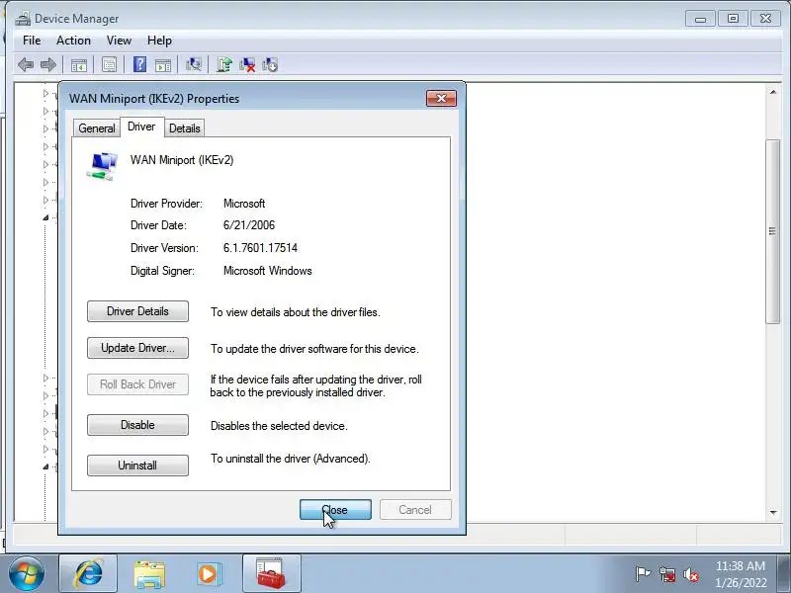791x593 pixels.
Task: Click the "Digital Signer:" label
Action: coord(162,271)
